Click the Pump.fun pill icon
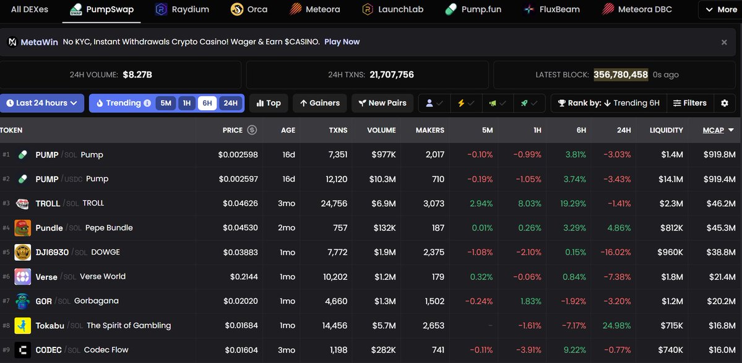Screen dimensions: 742x363 (451, 9)
